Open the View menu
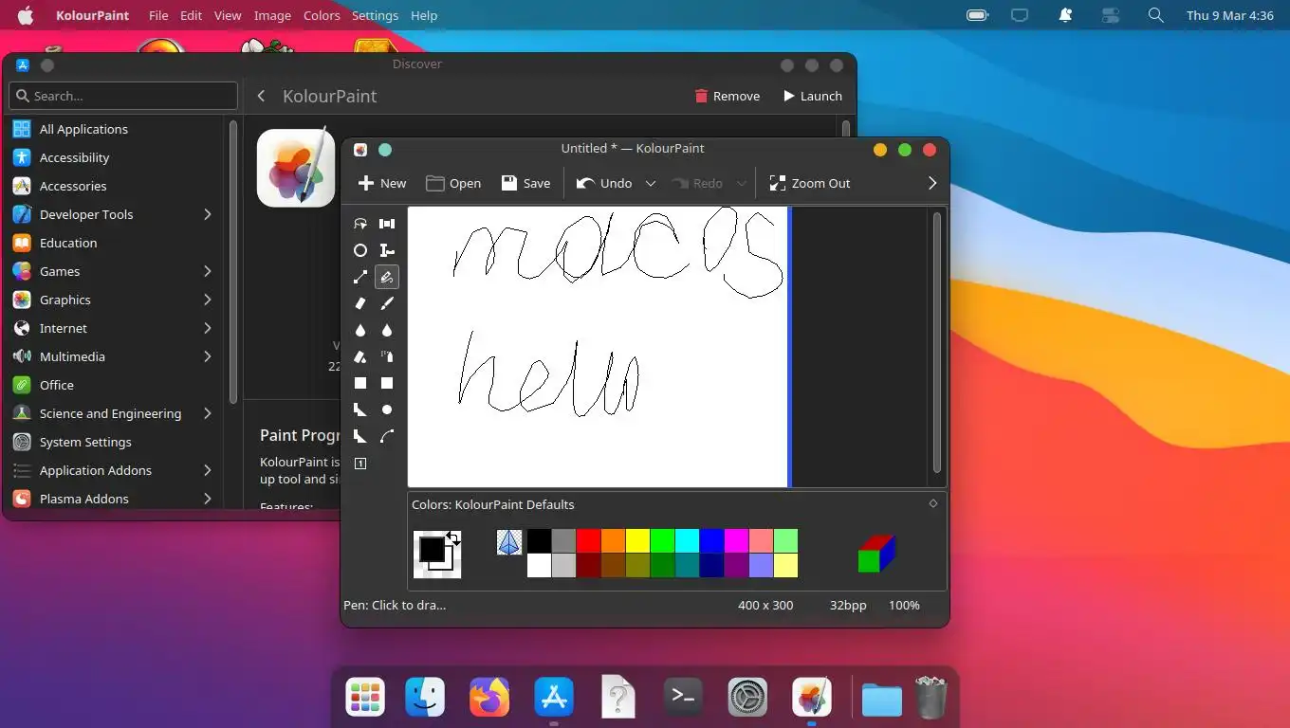Image resolution: width=1290 pixels, height=728 pixels. (228, 15)
